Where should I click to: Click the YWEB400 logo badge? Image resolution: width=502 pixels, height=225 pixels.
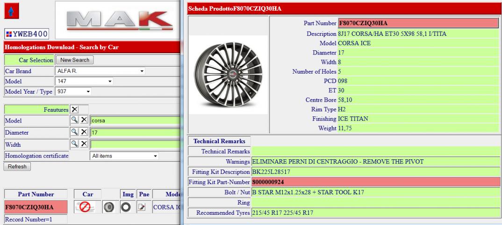click(x=27, y=34)
